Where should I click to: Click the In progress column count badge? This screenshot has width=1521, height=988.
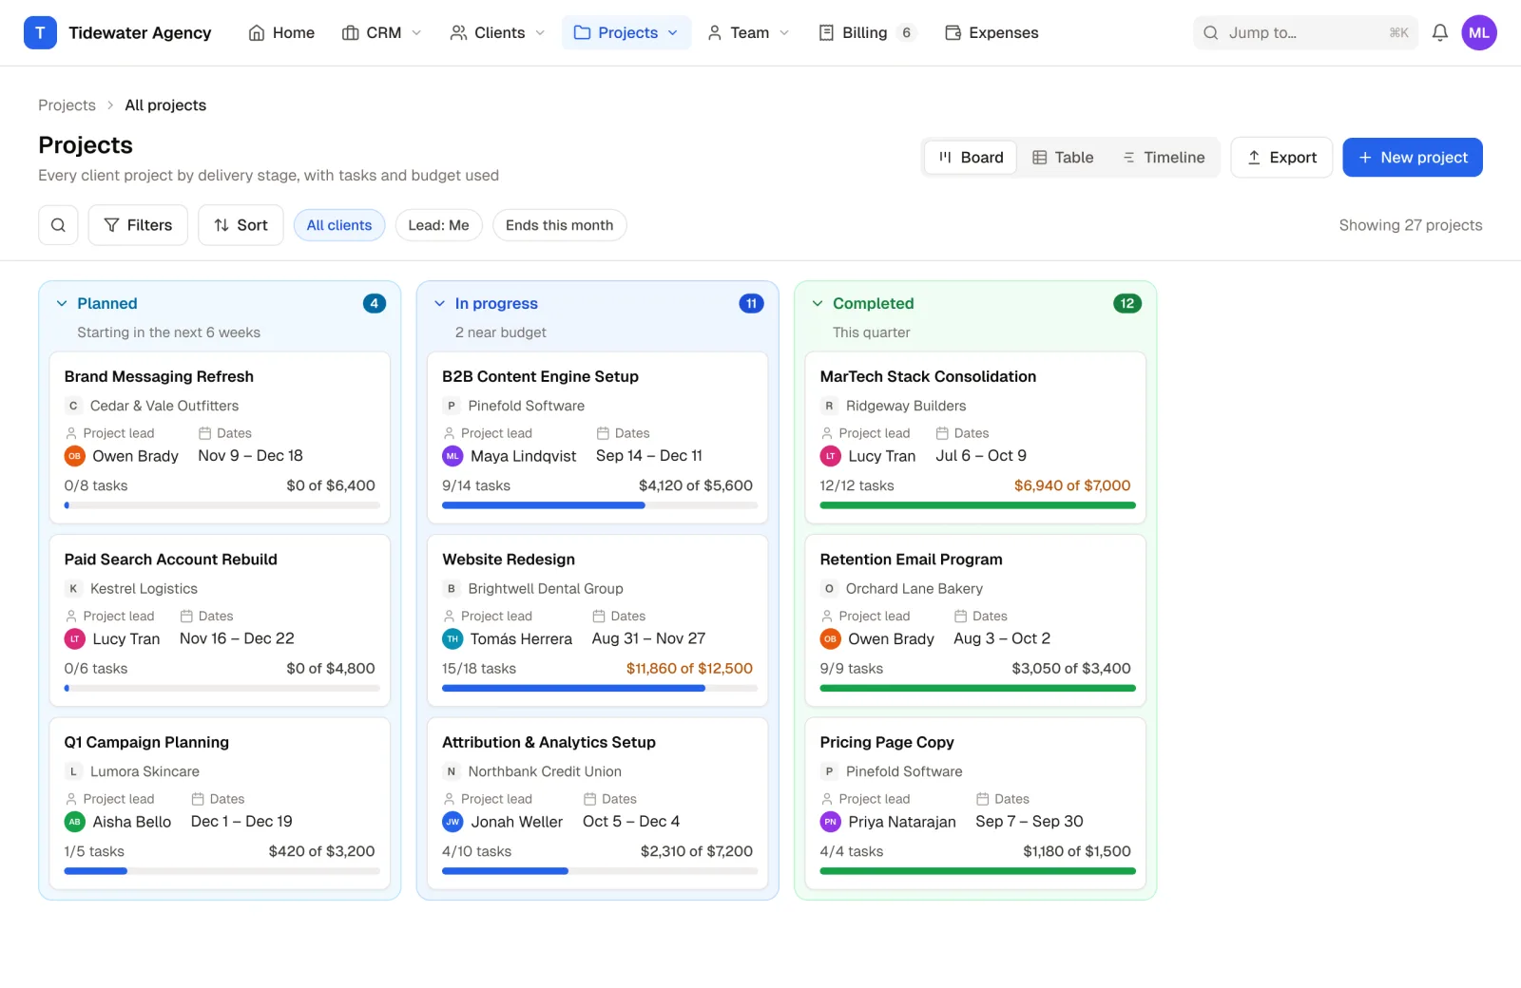coord(751,304)
